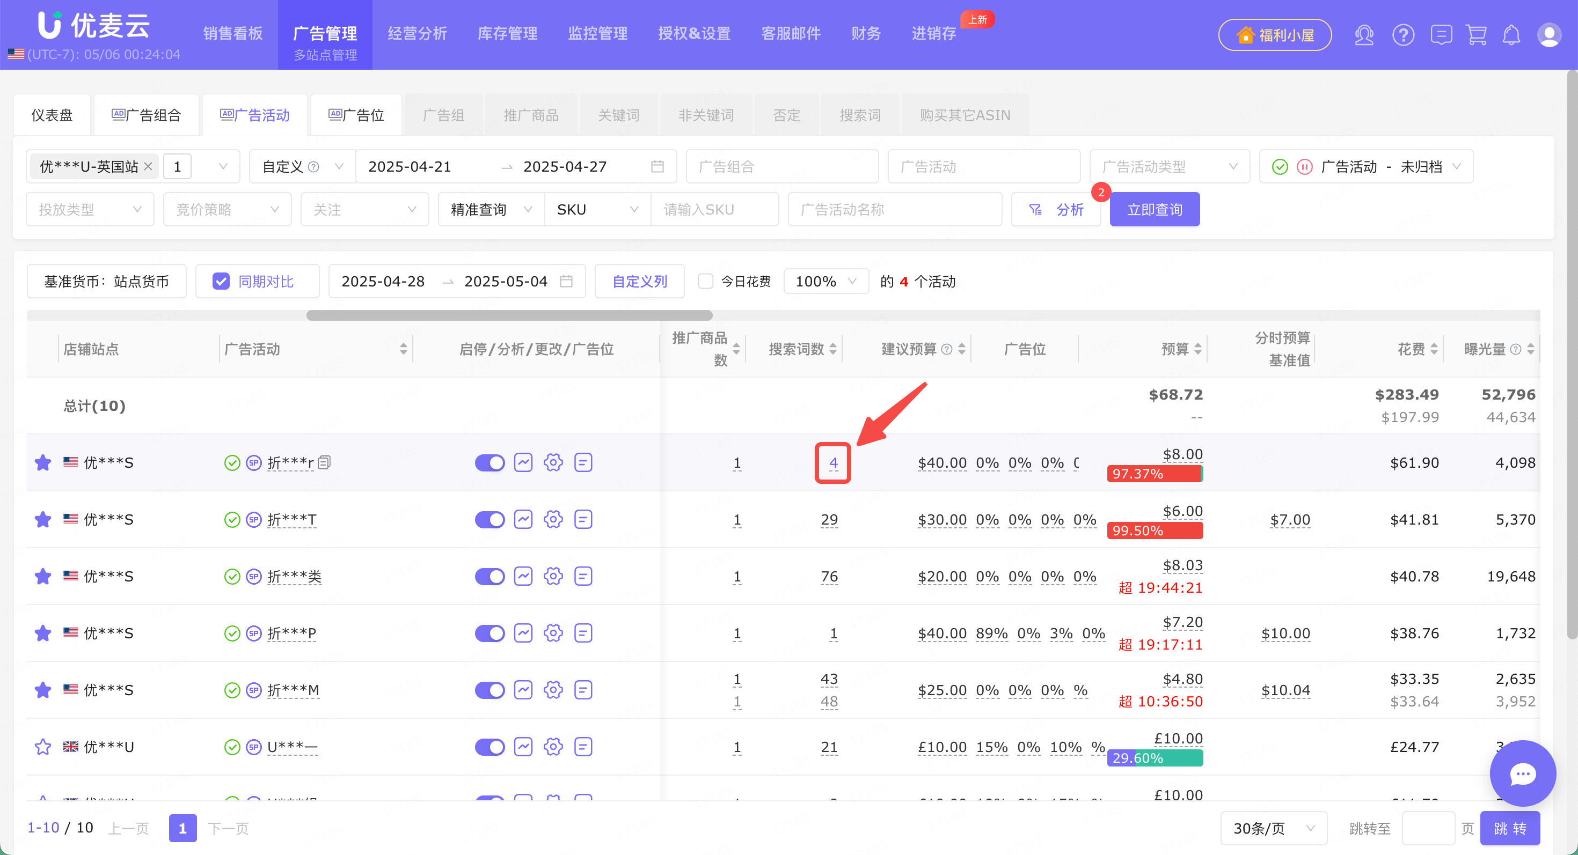Click the horizontal table scrollbar

tap(509, 315)
